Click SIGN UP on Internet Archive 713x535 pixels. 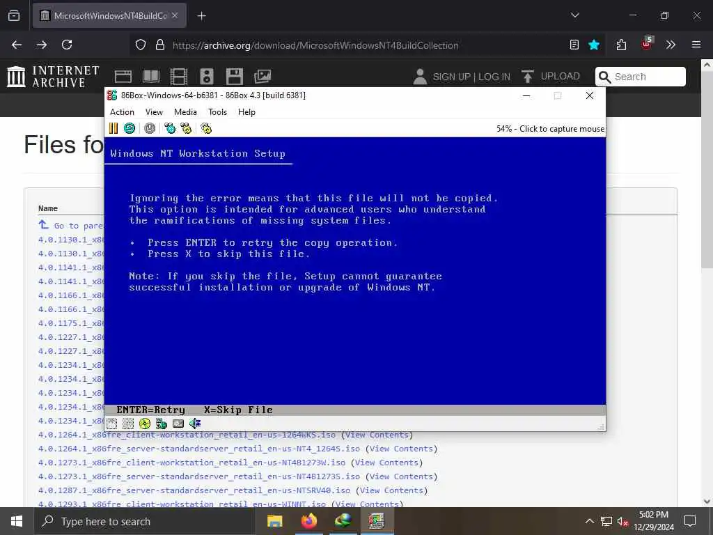451,77
